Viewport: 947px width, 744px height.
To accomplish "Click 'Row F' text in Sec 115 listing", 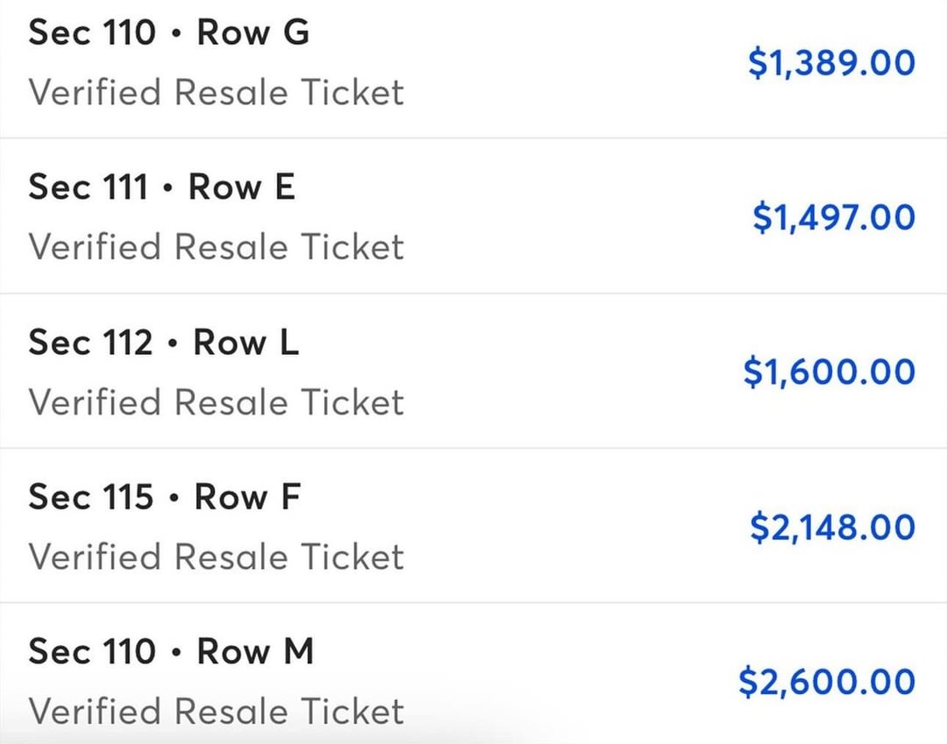I will click(247, 497).
